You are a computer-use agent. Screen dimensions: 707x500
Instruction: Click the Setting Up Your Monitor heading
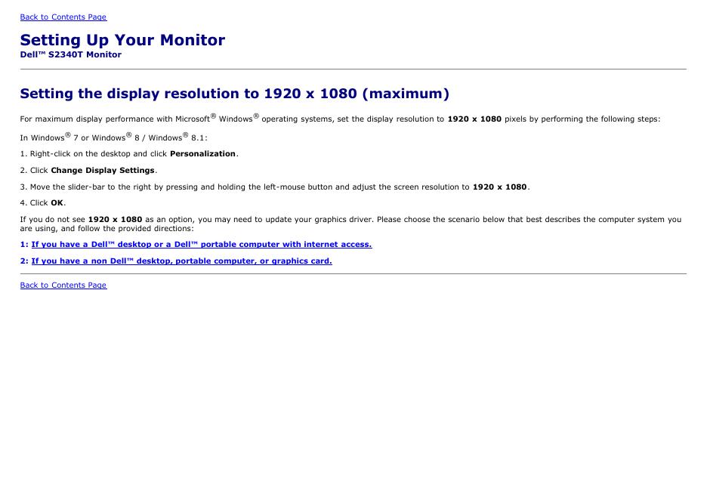pos(122,40)
